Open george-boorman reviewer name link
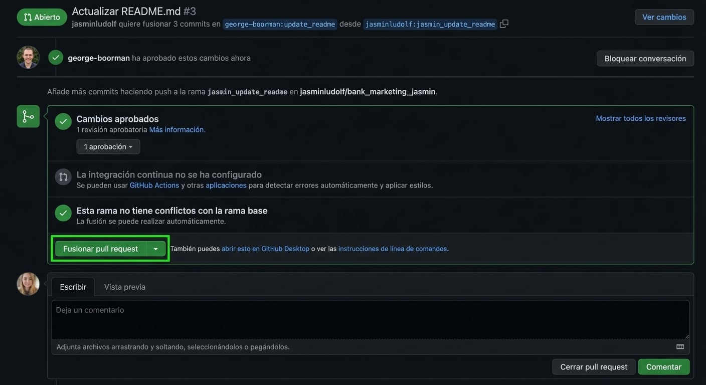This screenshot has width=706, height=385. [99, 58]
